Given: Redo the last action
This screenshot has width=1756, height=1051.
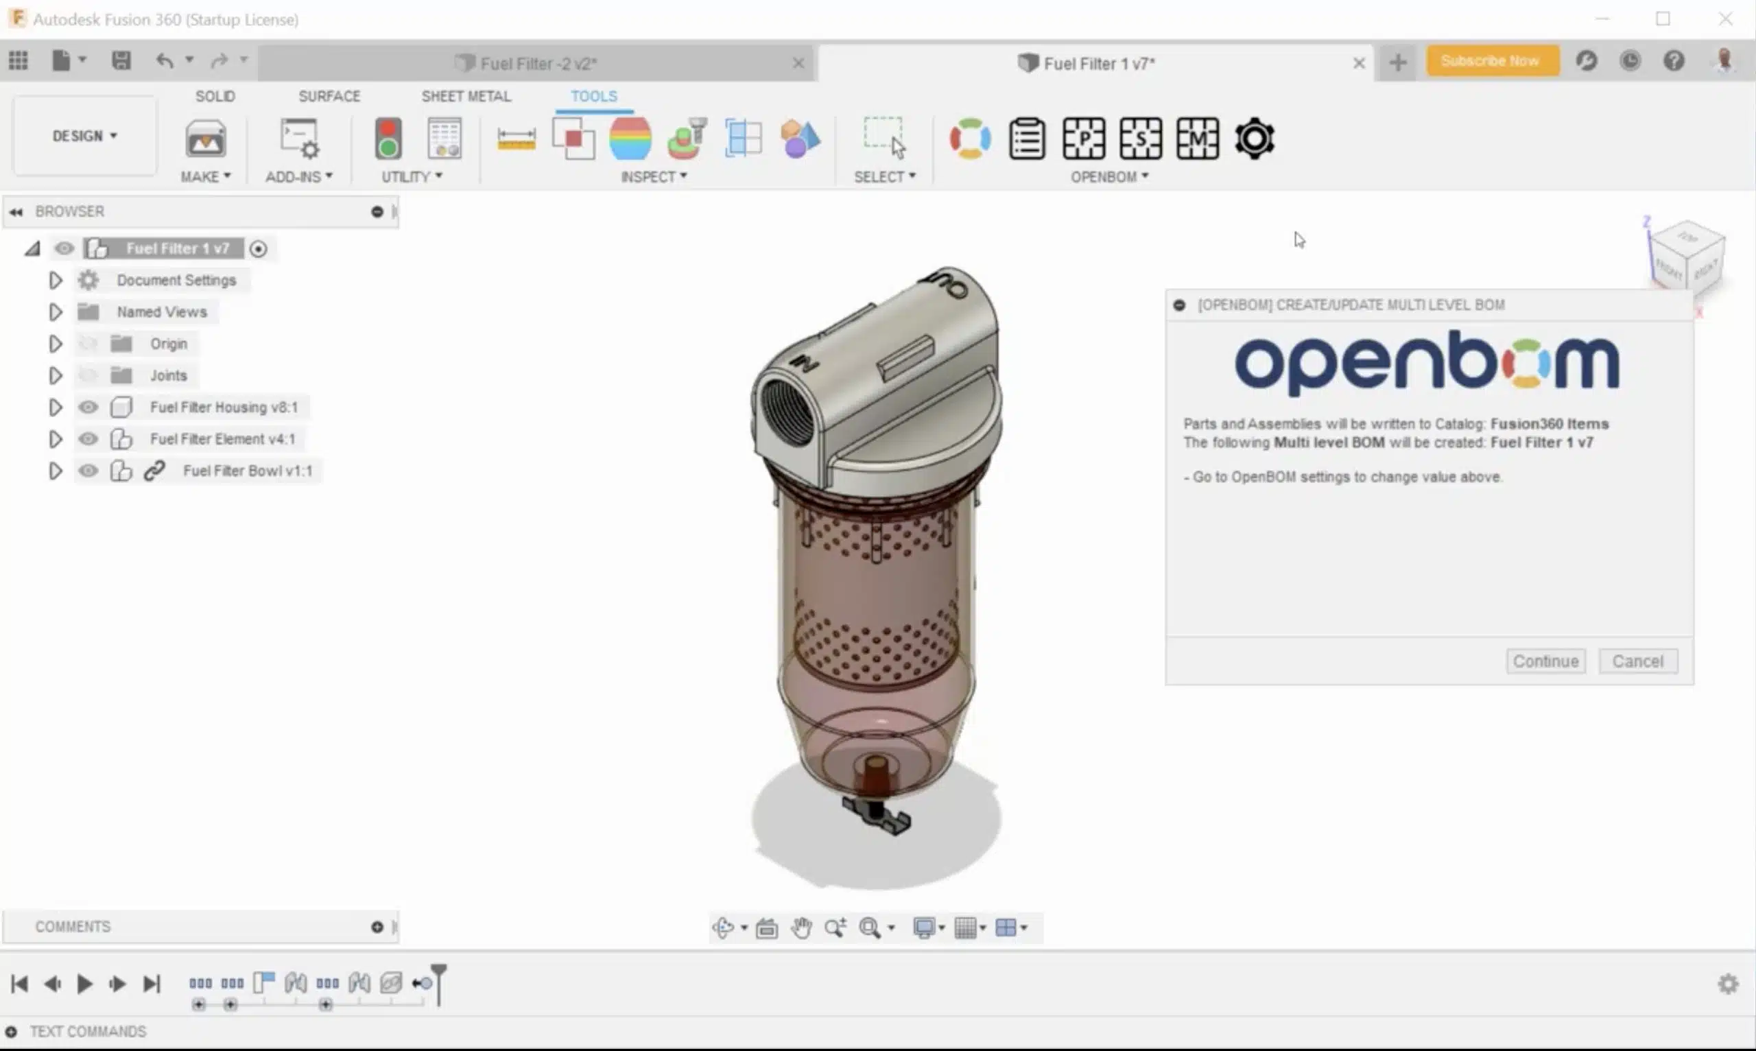Looking at the screenshot, I should [x=219, y=61].
